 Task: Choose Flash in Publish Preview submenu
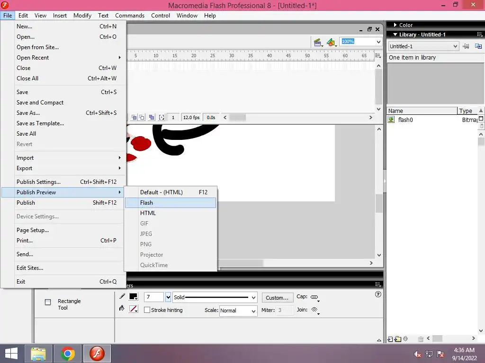171,202
